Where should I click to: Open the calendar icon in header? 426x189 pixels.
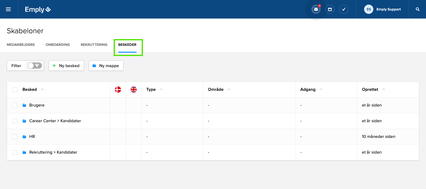coord(330,9)
